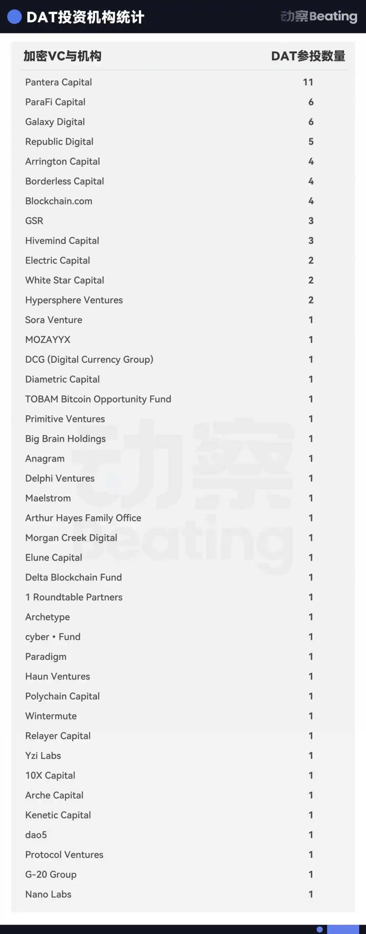Click the cyber • Fund entry
This screenshot has height=934, width=366.
click(x=53, y=637)
